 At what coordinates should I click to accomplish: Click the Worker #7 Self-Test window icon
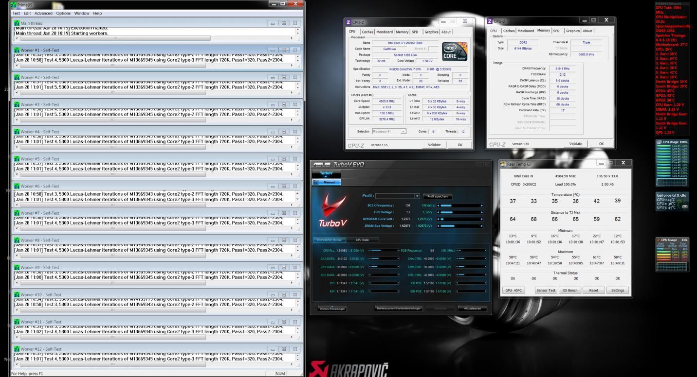[x=18, y=213]
